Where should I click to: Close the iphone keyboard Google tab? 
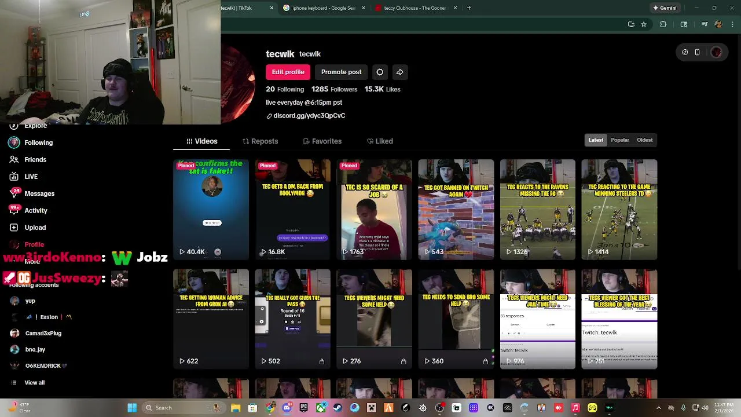364,8
